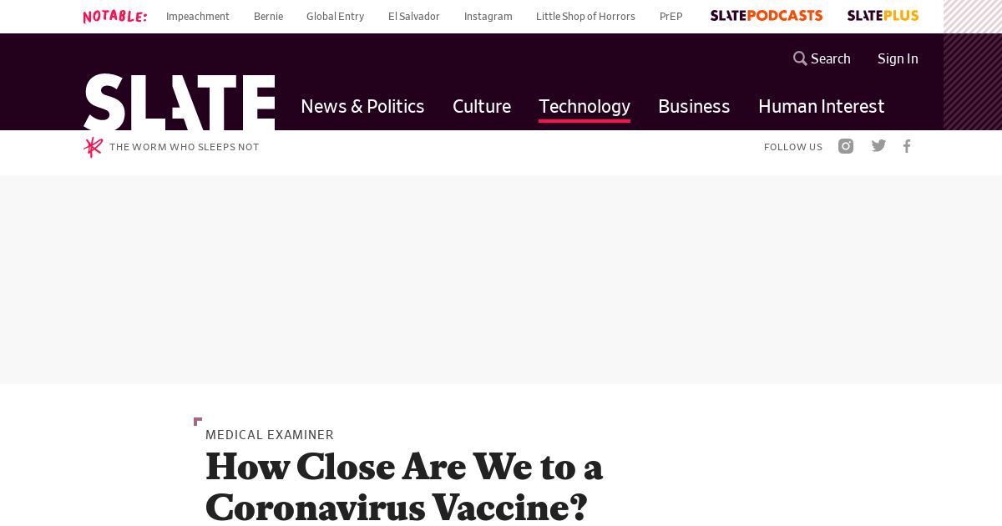
Task: Go home via the Slate logo
Action: (179, 102)
